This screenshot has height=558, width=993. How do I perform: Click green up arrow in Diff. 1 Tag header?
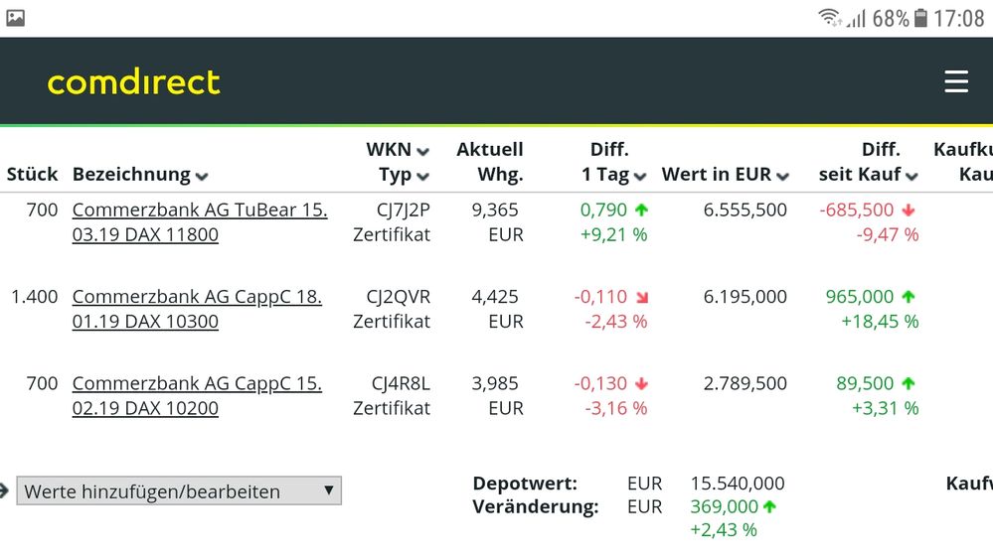coord(641,175)
